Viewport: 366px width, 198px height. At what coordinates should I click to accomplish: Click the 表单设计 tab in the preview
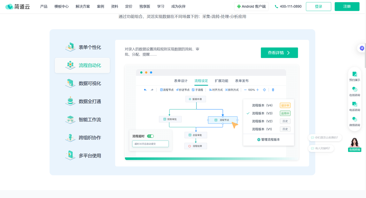(181, 81)
